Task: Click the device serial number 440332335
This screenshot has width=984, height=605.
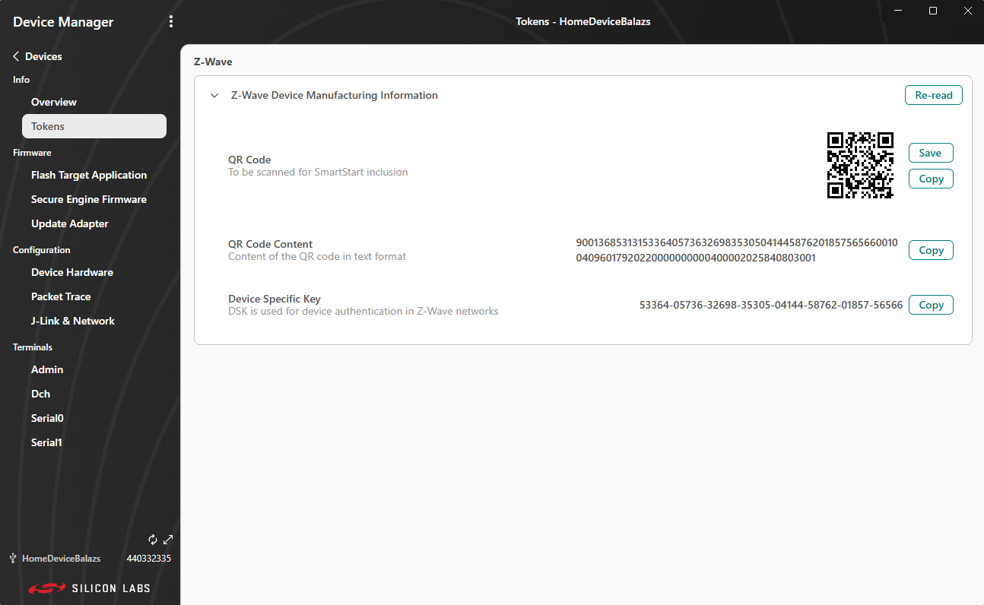Action: coord(149,558)
